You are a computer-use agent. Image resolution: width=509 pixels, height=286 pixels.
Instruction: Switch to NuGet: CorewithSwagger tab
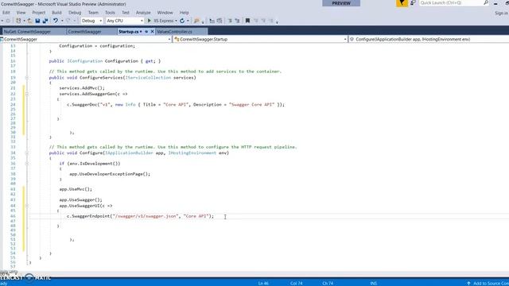33,32
